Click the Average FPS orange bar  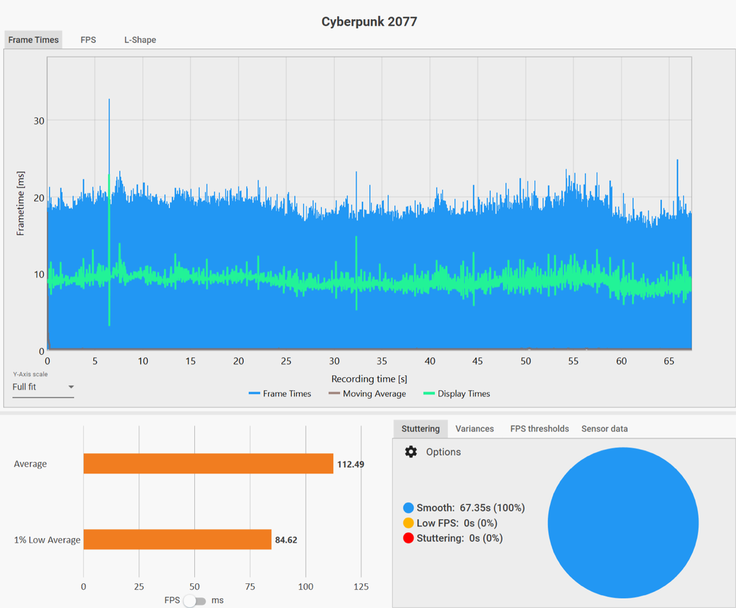coord(209,464)
